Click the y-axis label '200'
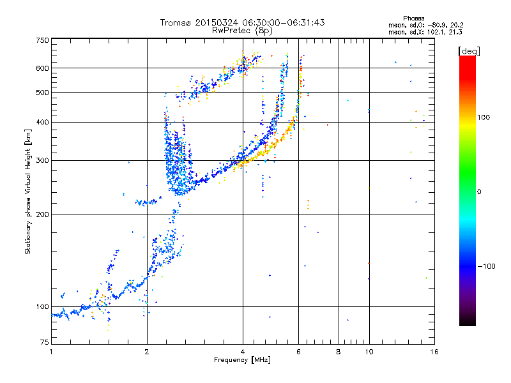Screen dimensions: 511x383 [42, 214]
